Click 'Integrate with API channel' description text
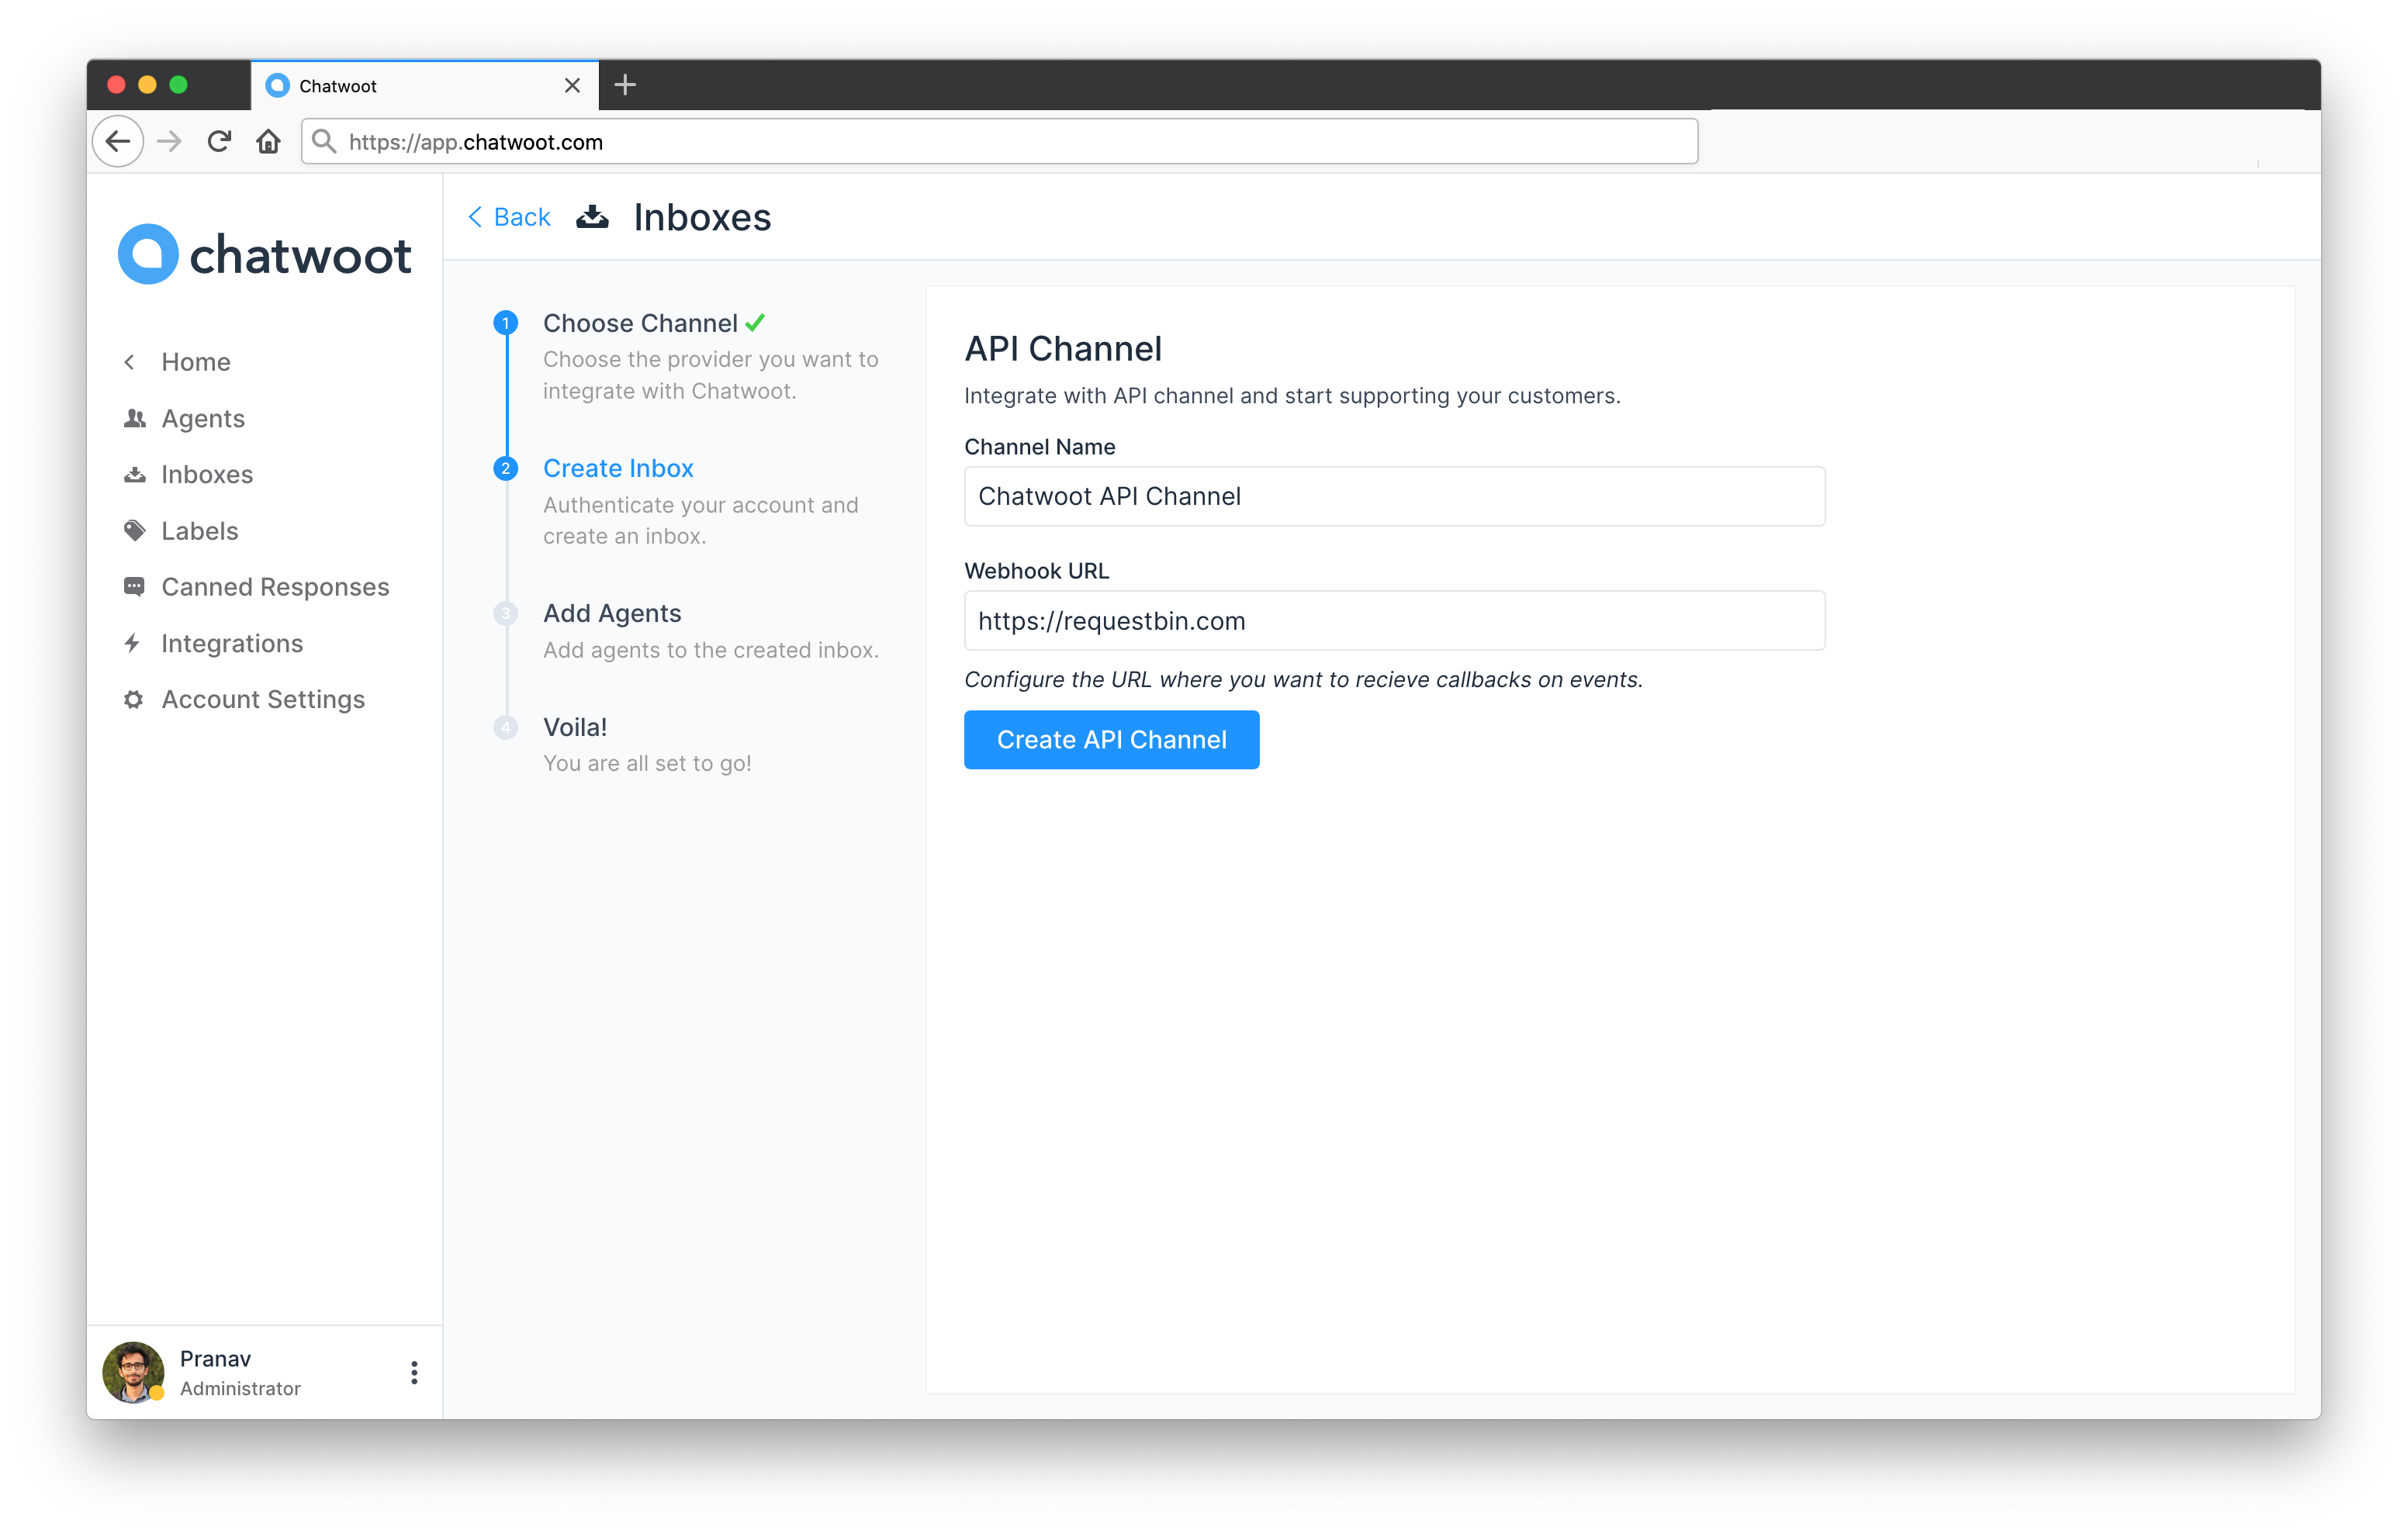Image resolution: width=2408 pixels, height=1534 pixels. point(1292,396)
